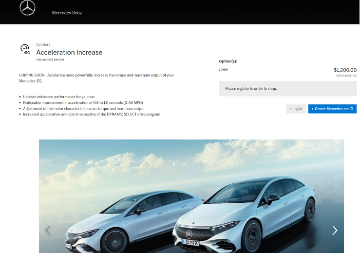The height and width of the screenshot is (253, 360).
Task: Show the next carousel image
Action: point(335,230)
